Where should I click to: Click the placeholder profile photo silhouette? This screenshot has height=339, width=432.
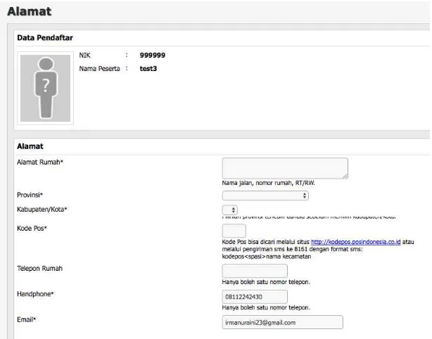click(x=46, y=88)
